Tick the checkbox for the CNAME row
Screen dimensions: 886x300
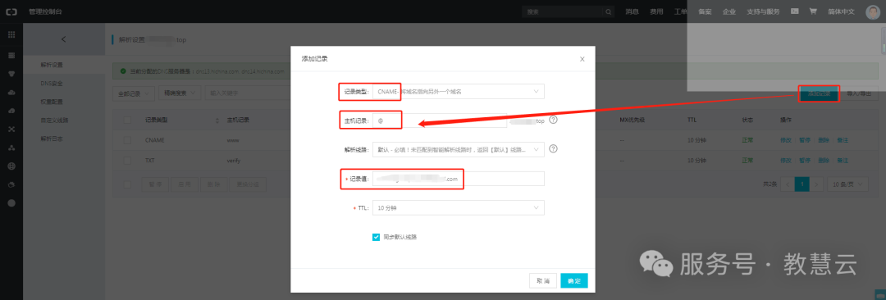click(x=127, y=139)
